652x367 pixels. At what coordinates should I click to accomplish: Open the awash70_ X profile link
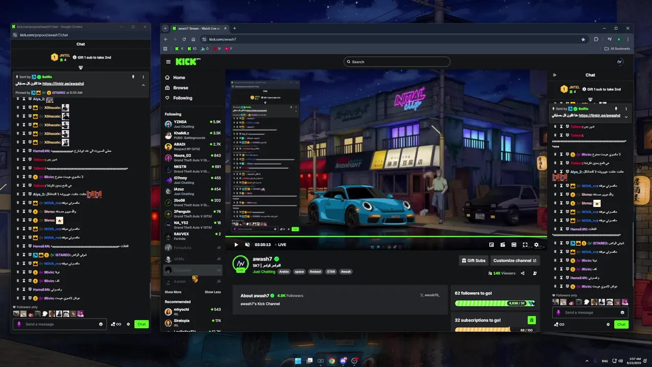tap(430, 295)
